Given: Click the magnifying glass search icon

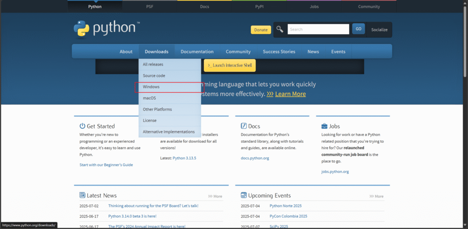Looking at the screenshot, I should click(280, 29).
